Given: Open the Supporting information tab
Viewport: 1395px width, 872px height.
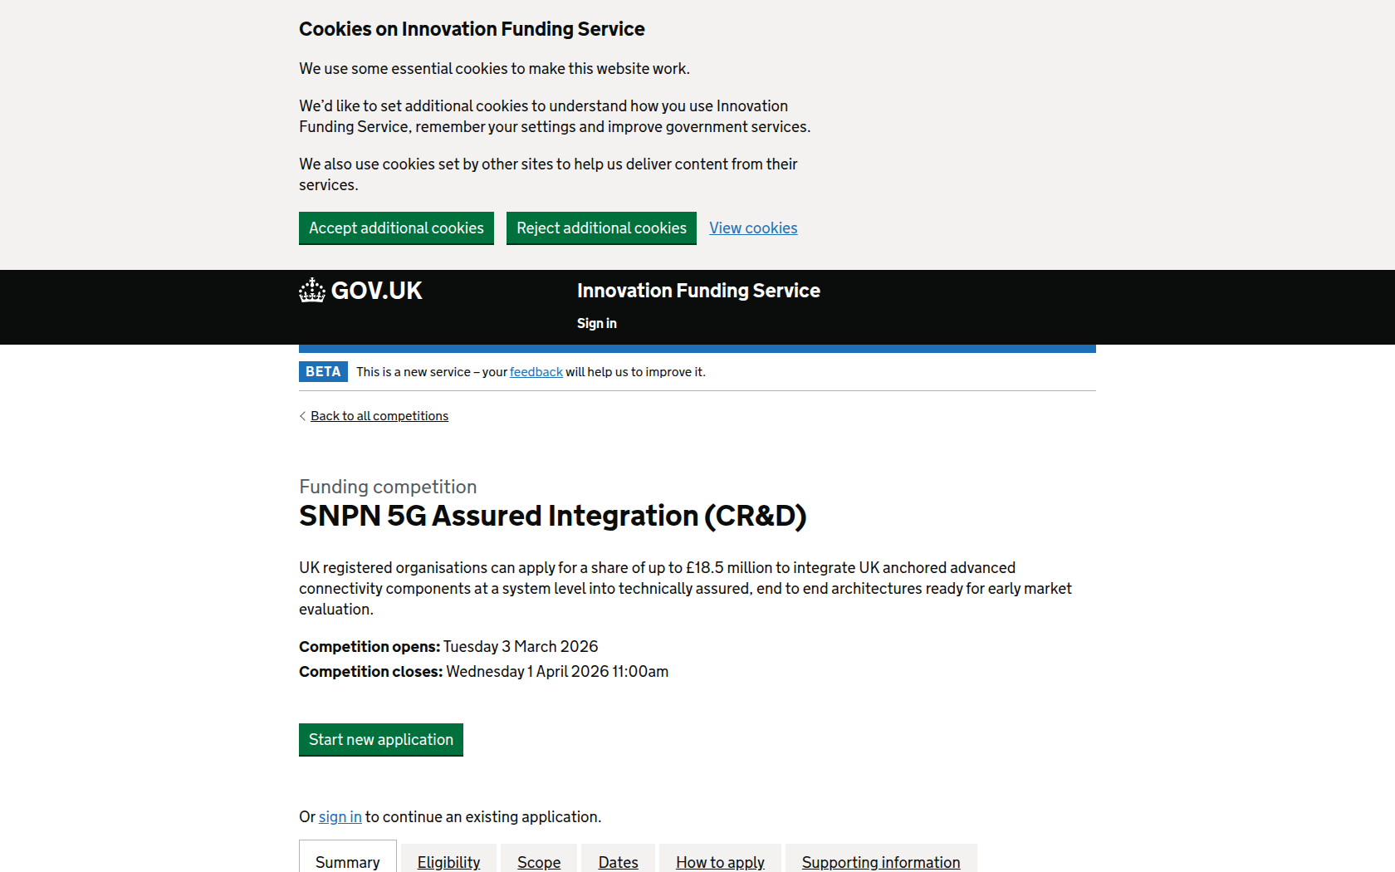Looking at the screenshot, I should point(880,861).
